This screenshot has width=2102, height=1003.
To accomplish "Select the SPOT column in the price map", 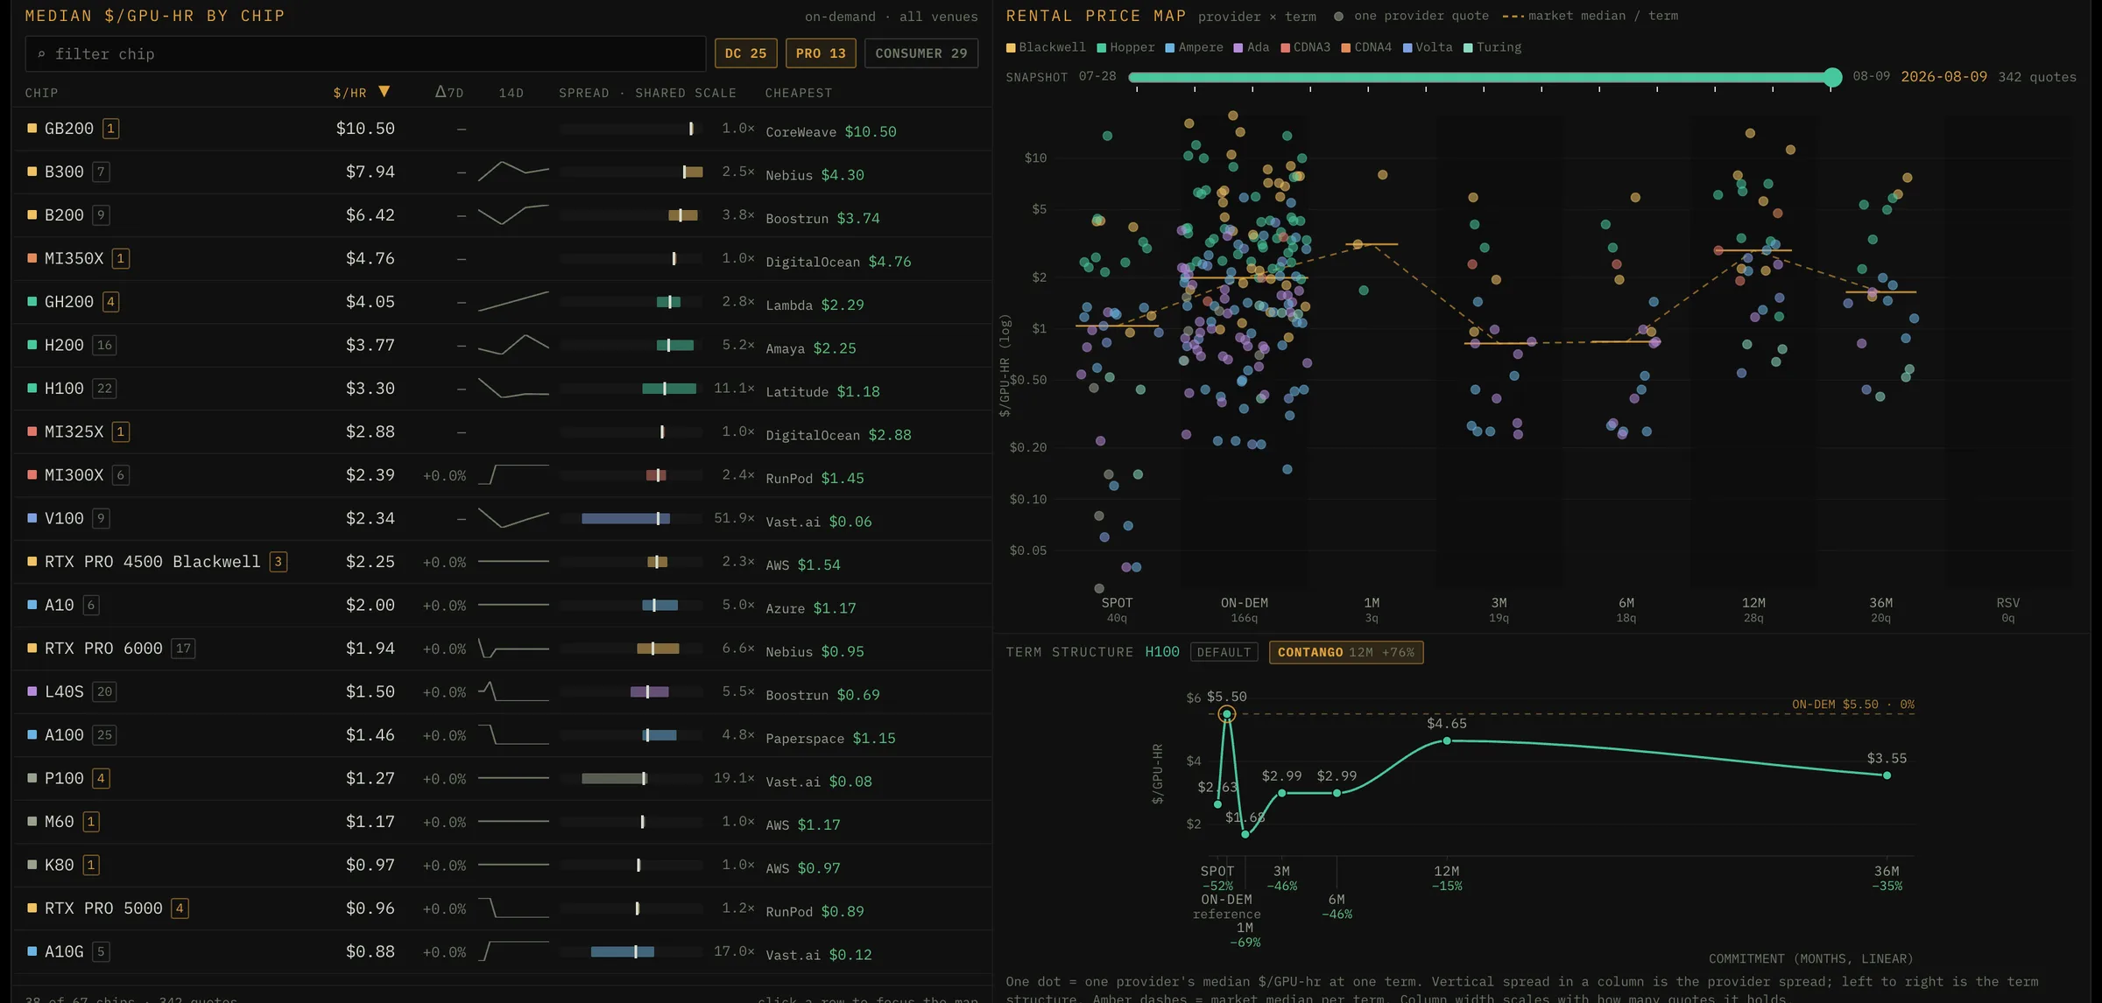I will [1117, 610].
